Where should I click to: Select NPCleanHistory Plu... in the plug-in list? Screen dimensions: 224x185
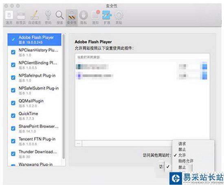(x=35, y=52)
